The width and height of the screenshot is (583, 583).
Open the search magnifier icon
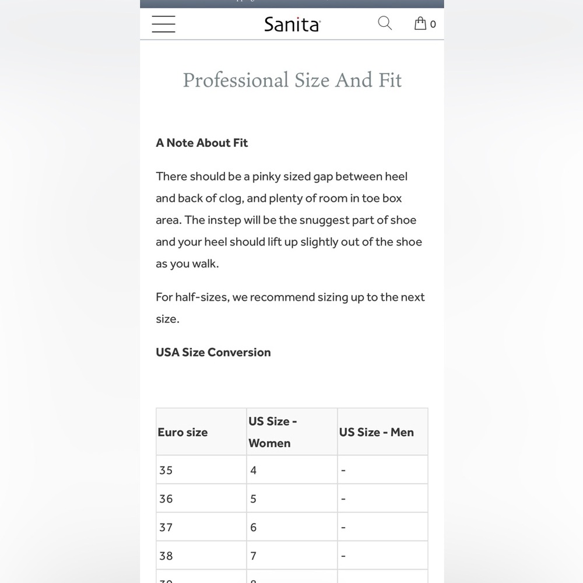(x=385, y=23)
